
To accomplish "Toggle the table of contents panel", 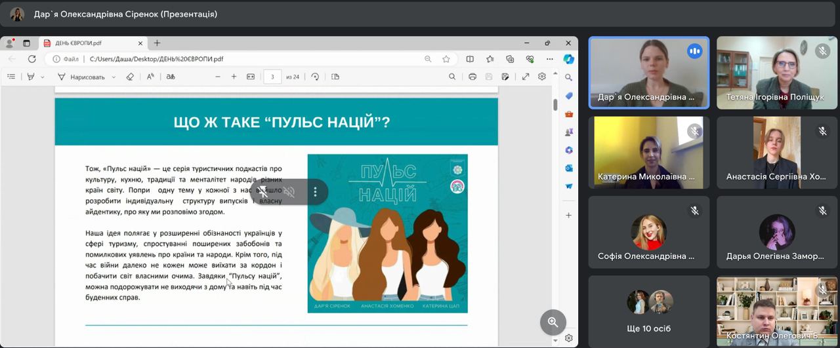I will tap(11, 77).
